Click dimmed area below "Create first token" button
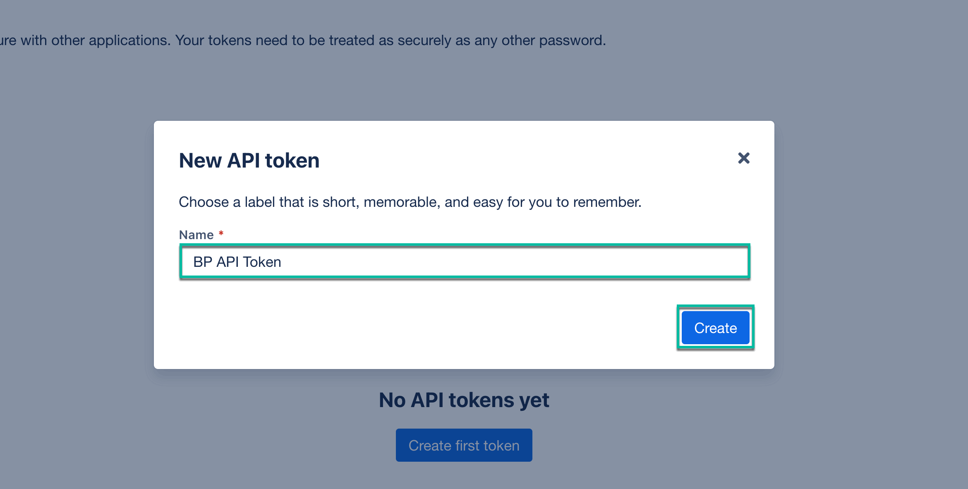The height and width of the screenshot is (489, 968). pos(464,477)
